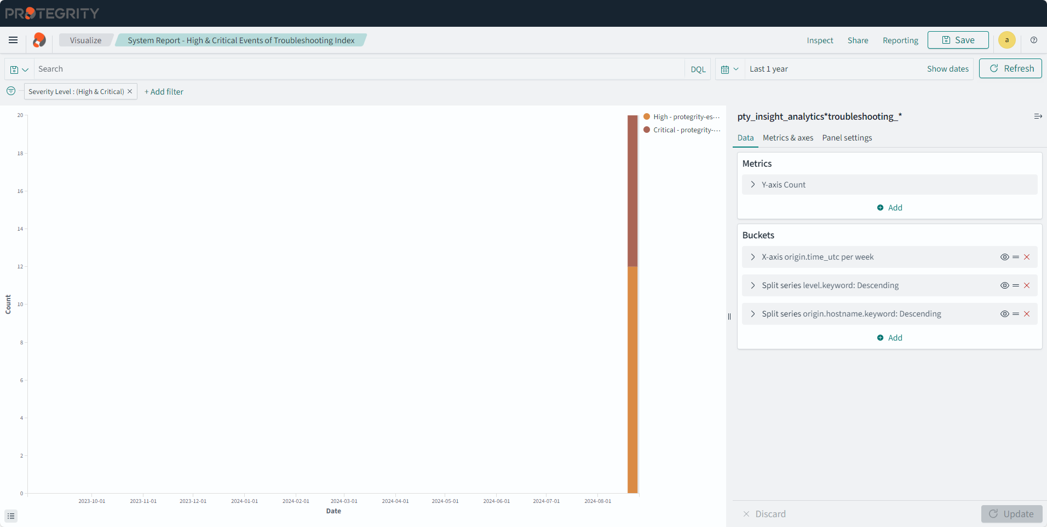Screen dimensions: 1047x527
Task: Click the help question mark icon
Action: (1033, 40)
